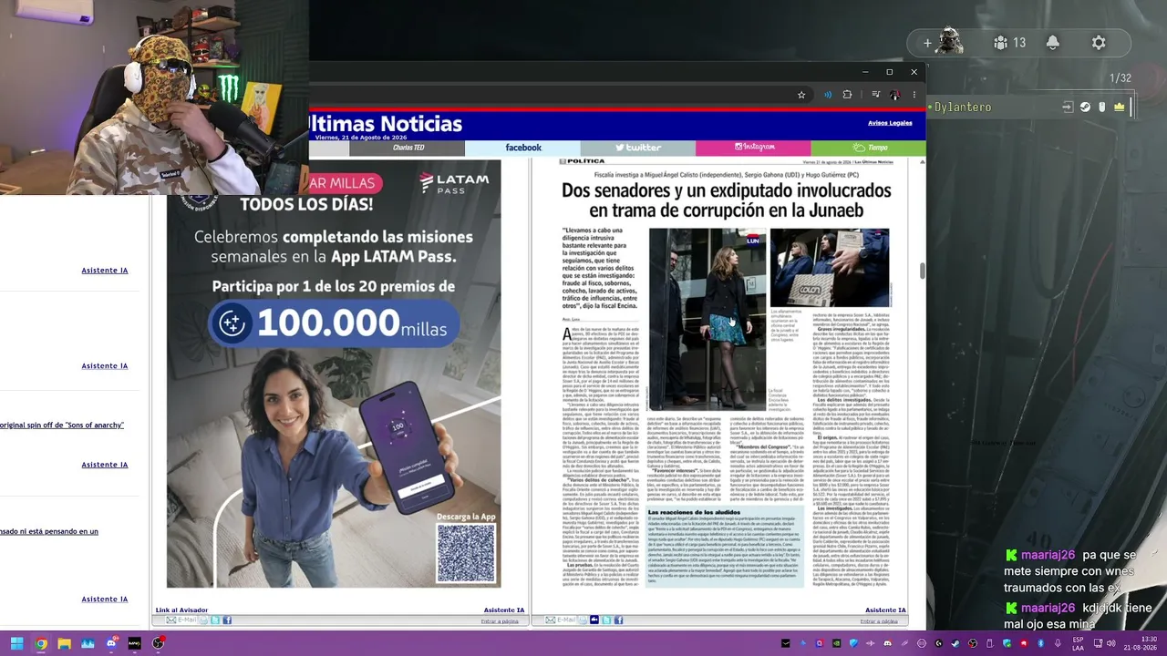Click the Steam icon next to Dylantero

click(x=1085, y=108)
